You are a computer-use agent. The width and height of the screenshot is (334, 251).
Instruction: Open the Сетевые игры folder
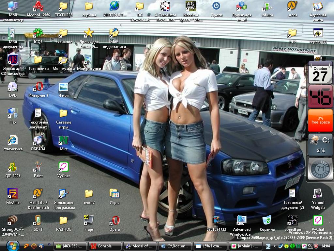[x=64, y=113]
